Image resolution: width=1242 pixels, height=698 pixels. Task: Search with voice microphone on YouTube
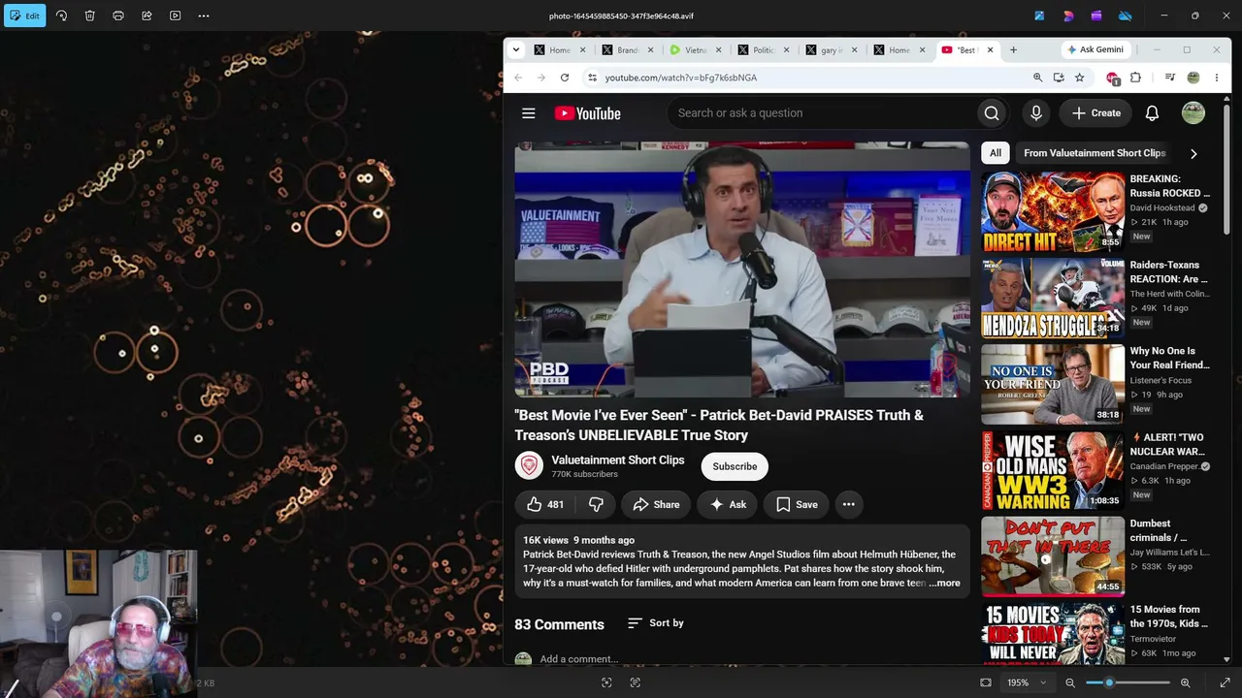coord(1036,113)
